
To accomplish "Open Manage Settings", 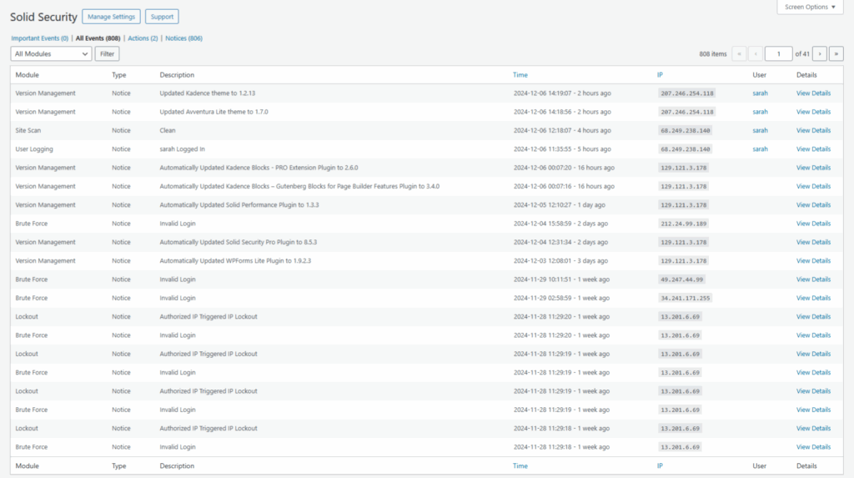I will tap(111, 17).
